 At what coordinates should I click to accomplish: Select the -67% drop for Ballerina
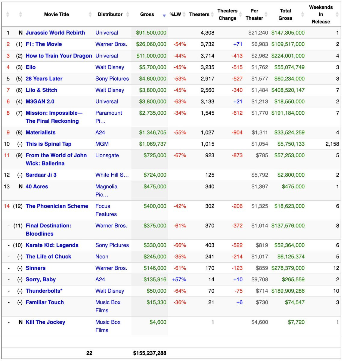(x=180, y=155)
